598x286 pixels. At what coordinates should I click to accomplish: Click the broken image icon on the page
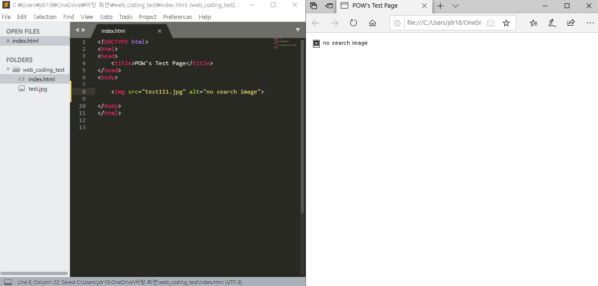(x=316, y=43)
